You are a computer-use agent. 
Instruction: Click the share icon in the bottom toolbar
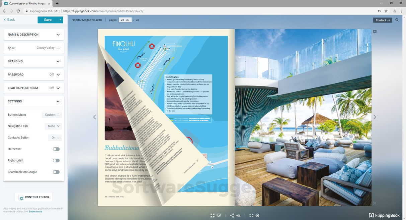point(232,215)
